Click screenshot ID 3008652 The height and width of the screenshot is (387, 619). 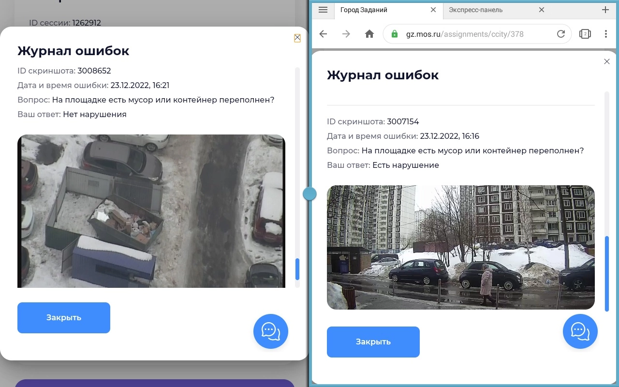point(94,71)
